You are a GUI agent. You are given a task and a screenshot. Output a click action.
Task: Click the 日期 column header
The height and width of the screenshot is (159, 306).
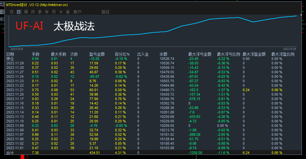click(x=10, y=54)
